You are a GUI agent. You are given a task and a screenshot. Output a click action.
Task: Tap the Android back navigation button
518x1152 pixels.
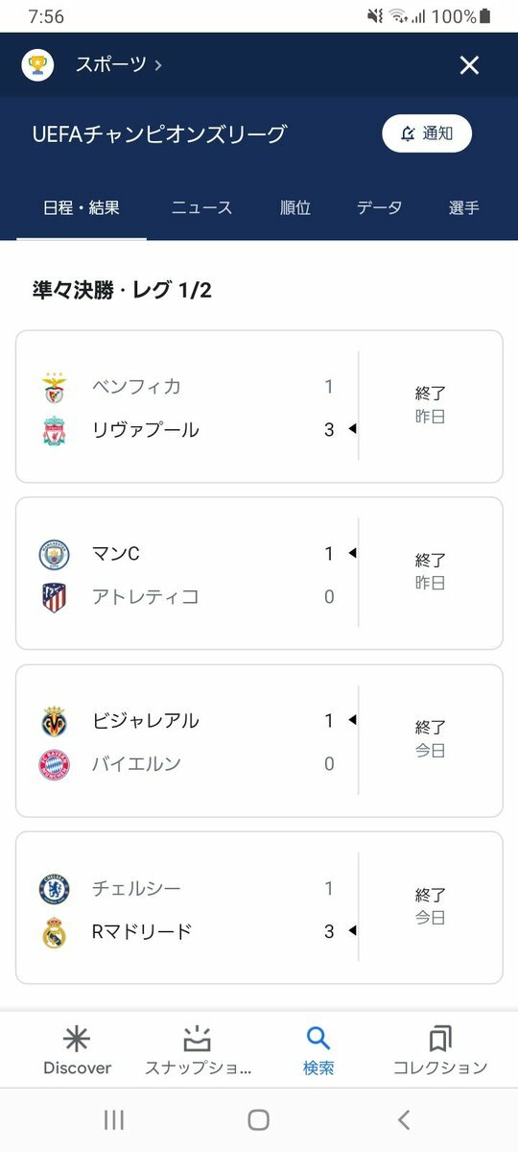click(404, 1119)
